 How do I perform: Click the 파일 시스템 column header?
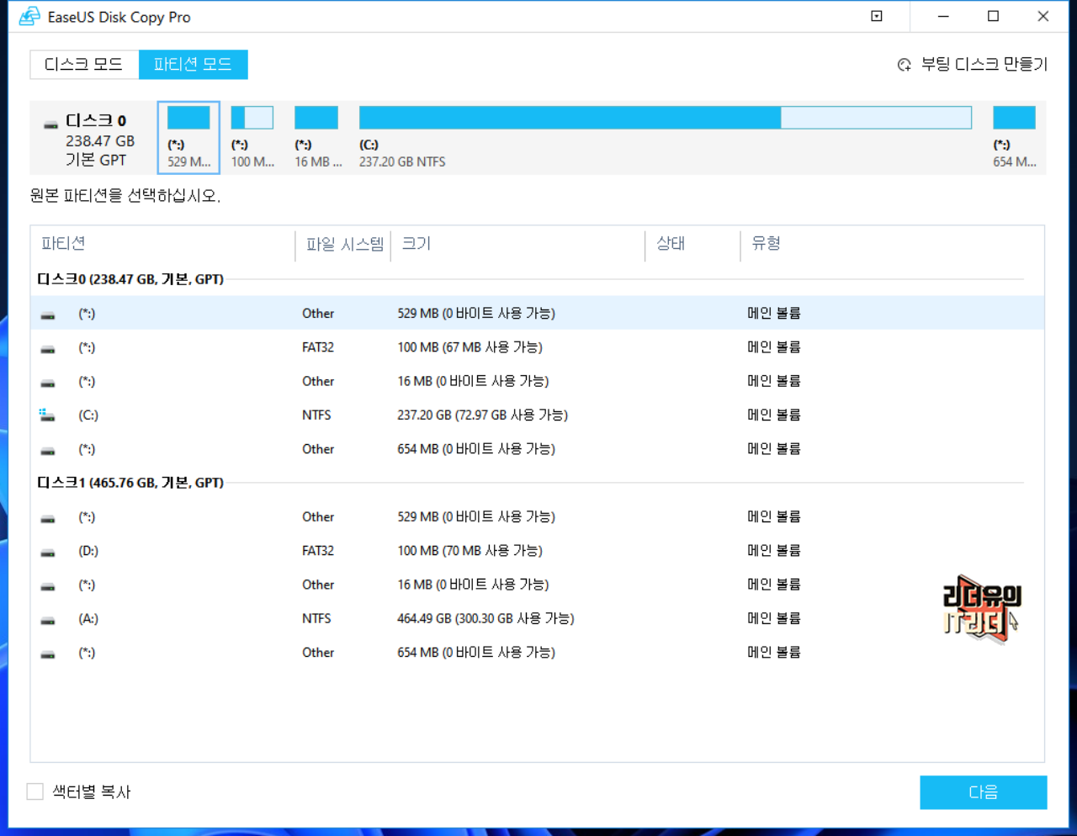[344, 244]
